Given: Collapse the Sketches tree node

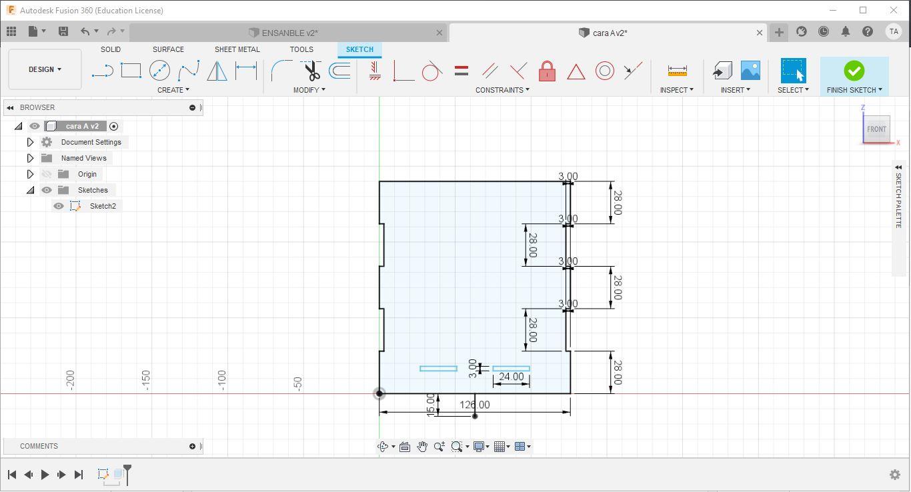Looking at the screenshot, I should point(30,190).
